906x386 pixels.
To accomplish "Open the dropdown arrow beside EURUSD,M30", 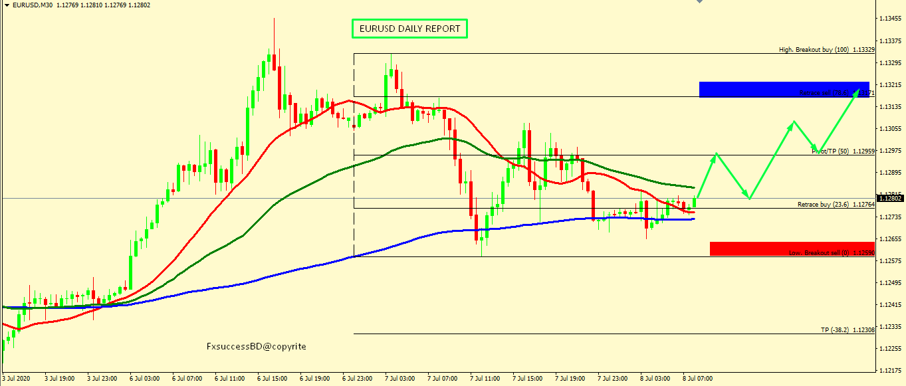I will [x=6, y=5].
